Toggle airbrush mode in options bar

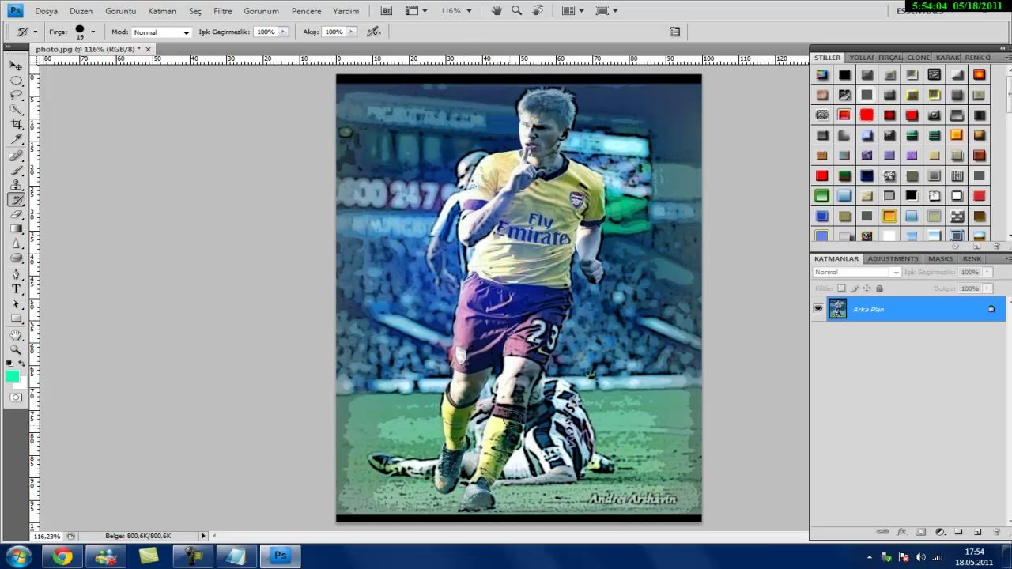373,32
